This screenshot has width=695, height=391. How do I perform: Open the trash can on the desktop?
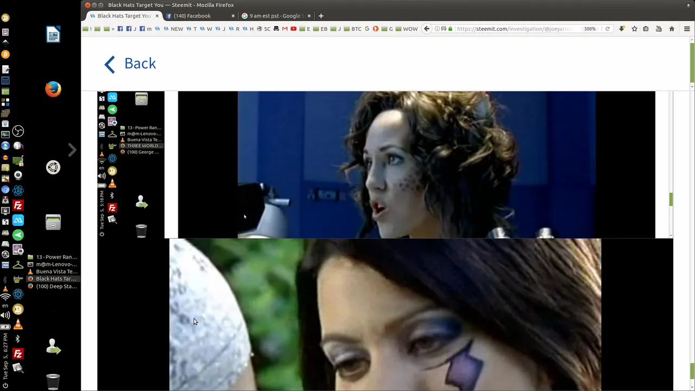click(53, 381)
